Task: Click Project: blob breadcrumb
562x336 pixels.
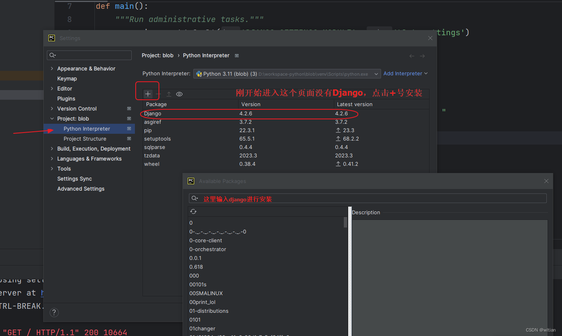Action: (158, 56)
